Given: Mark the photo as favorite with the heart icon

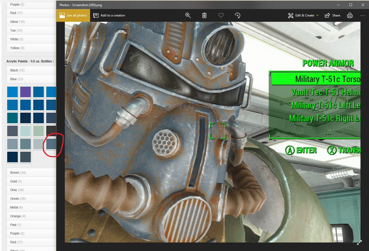Looking at the screenshot, I should 221,15.
